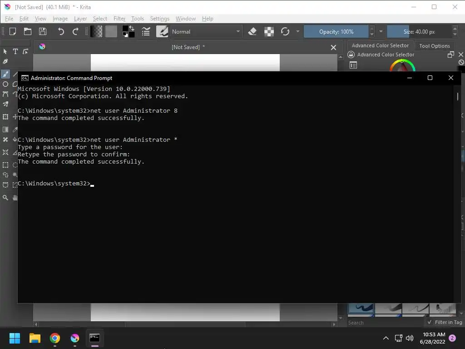Select the blue-highlighted first brush preset thumbnail
The width and height of the screenshot is (465, 349).
[361, 309]
